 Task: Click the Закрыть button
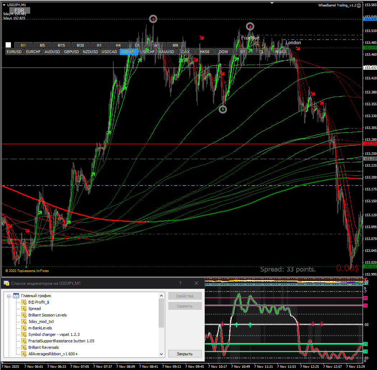[x=185, y=354]
